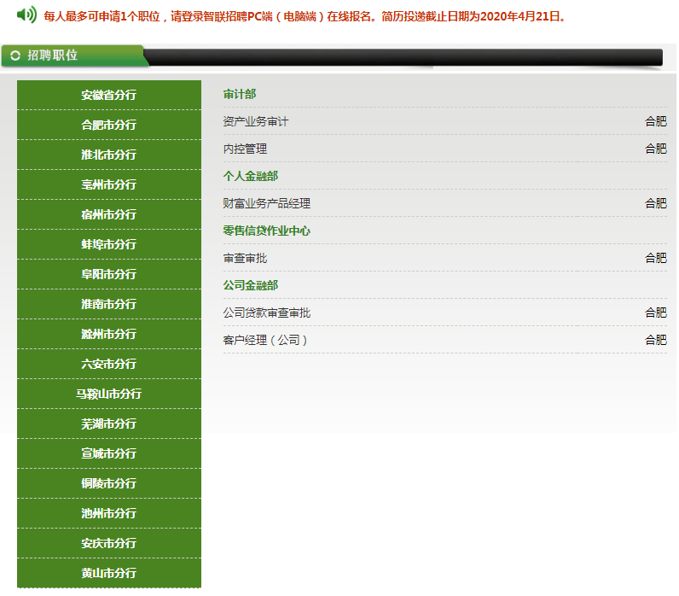Click the 内控管理 position link
679x596 pixels.
(x=245, y=149)
